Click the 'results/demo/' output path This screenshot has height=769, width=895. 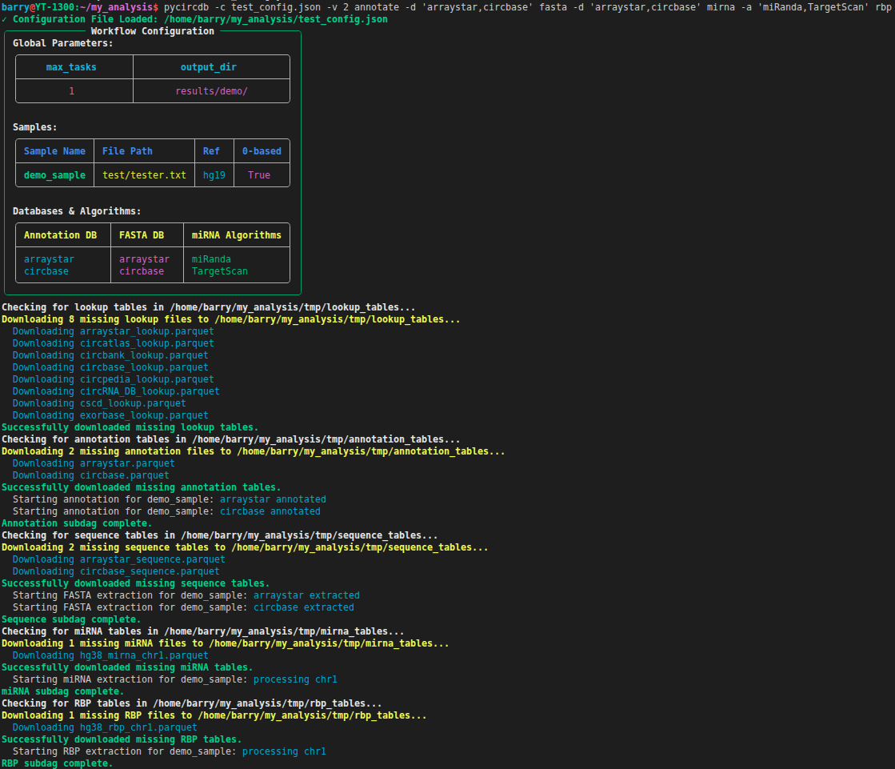click(x=211, y=91)
